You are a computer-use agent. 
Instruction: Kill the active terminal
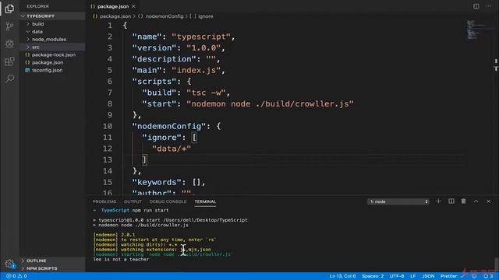pyautogui.click(x=463, y=201)
